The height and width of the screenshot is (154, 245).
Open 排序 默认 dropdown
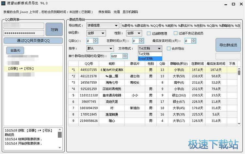(x=100, y=49)
